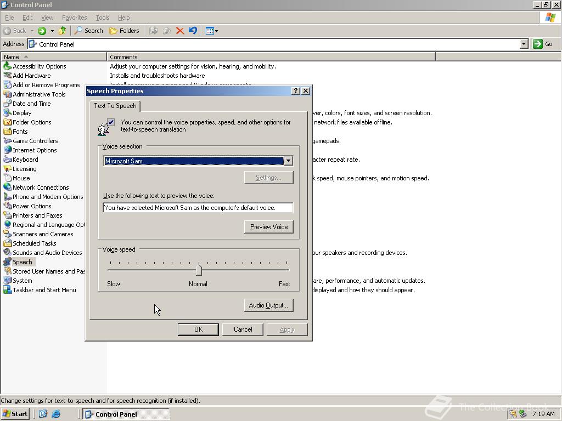
Task: Open the Scheduled Tasks icon
Action: (x=8, y=243)
